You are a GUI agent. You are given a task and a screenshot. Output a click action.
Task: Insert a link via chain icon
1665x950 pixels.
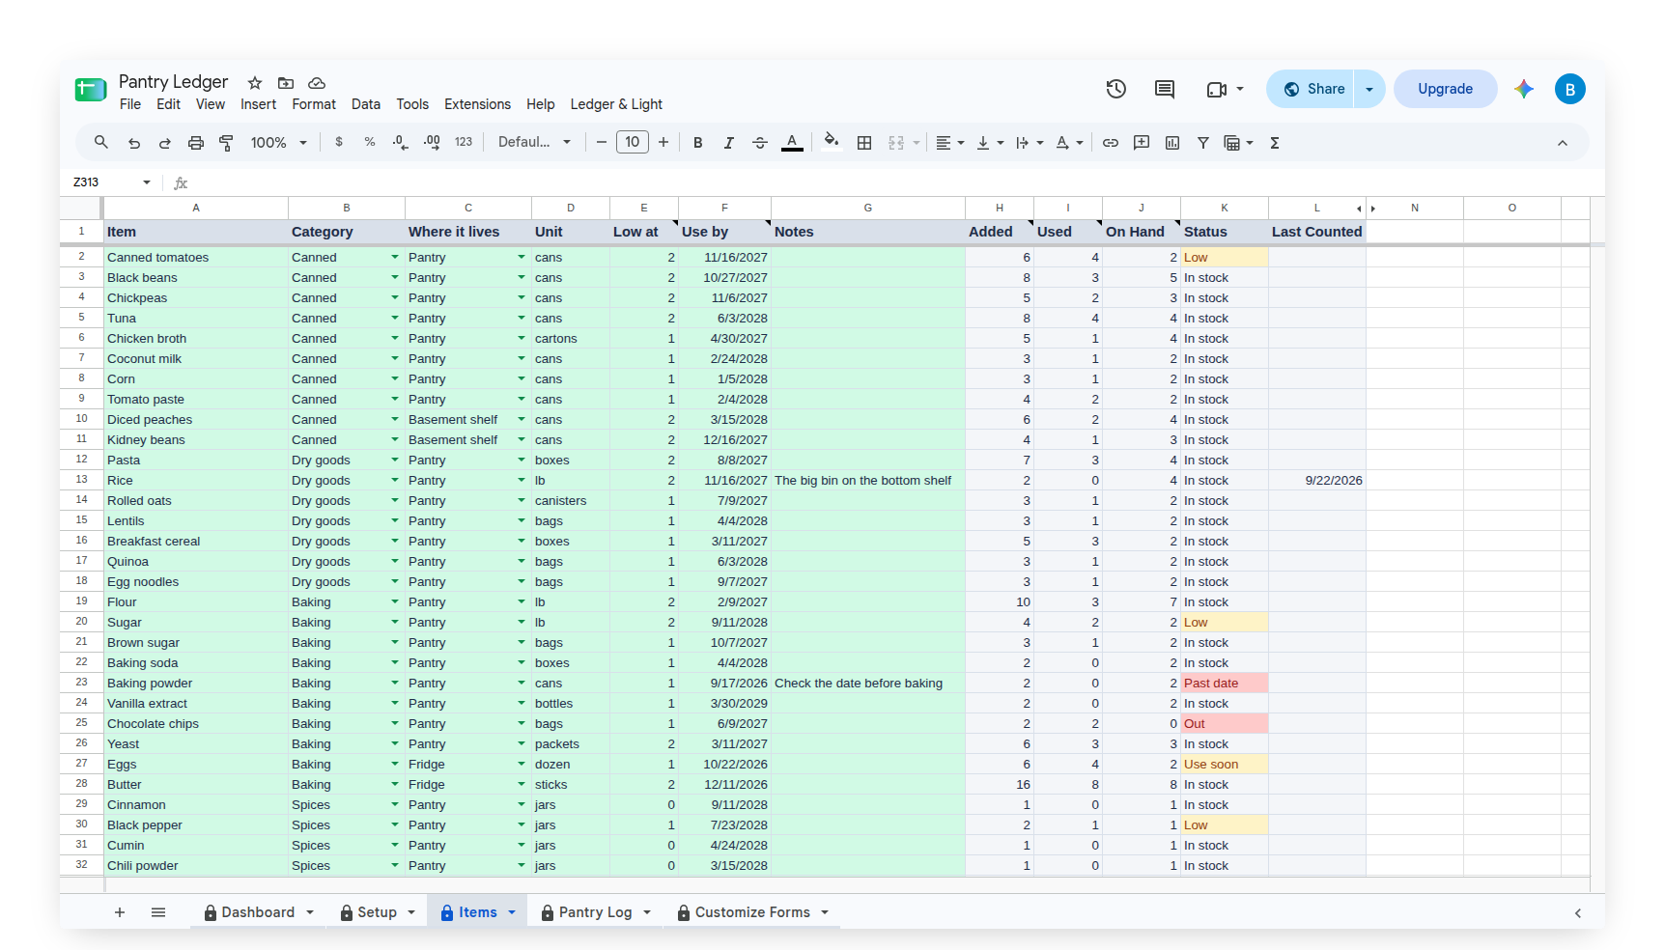(1111, 143)
